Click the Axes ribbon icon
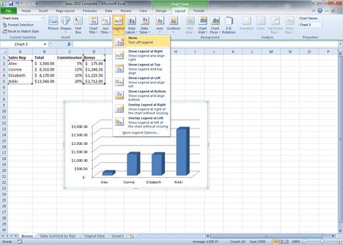This screenshot has height=245, width=343. [x=160, y=24]
